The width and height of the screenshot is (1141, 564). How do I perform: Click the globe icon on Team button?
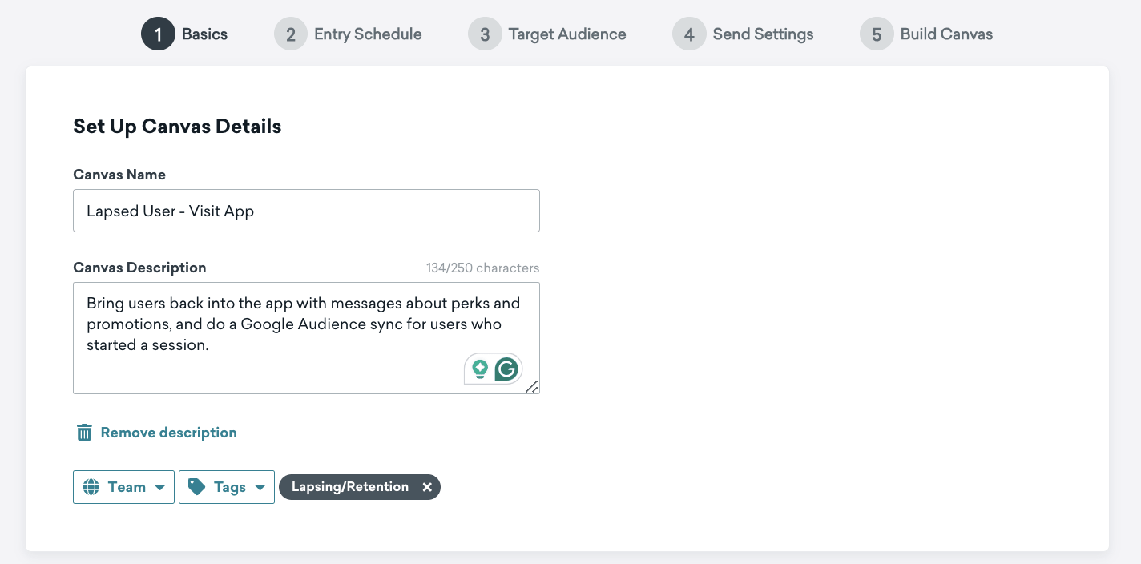coord(91,487)
